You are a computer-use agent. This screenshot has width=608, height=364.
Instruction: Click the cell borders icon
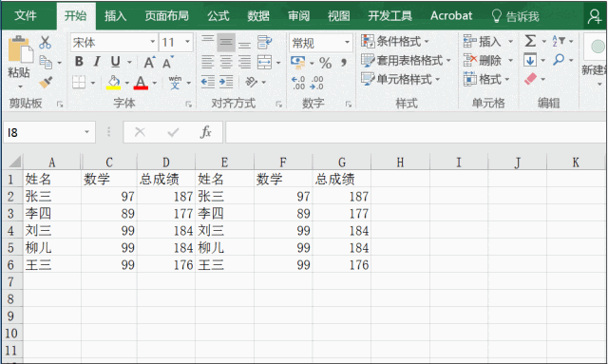click(x=79, y=82)
